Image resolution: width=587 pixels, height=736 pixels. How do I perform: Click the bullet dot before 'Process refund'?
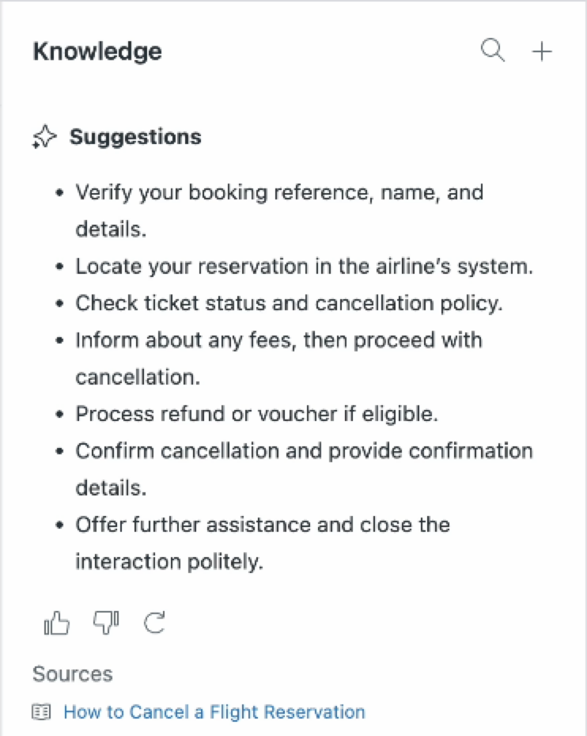click(60, 415)
